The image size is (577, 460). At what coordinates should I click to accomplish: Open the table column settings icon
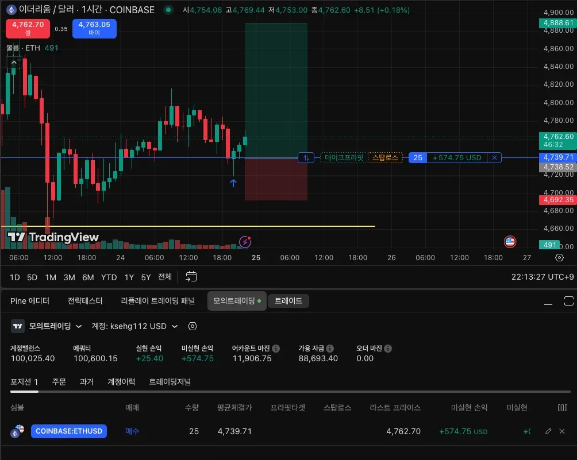(x=562, y=407)
